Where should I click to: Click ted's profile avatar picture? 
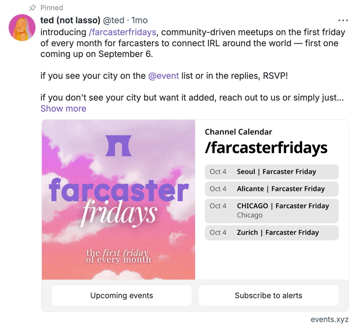(22, 28)
